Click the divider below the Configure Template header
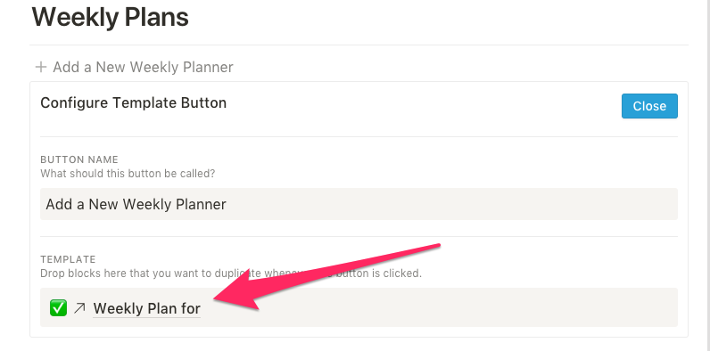This screenshot has width=710, height=351. 359,136
